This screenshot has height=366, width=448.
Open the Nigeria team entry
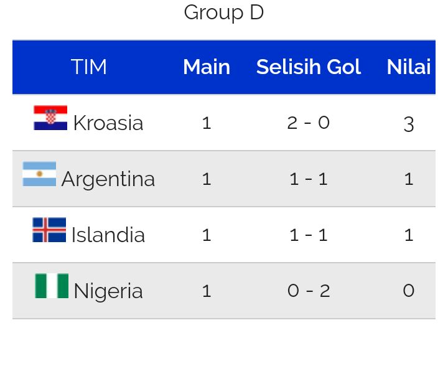coord(108,291)
